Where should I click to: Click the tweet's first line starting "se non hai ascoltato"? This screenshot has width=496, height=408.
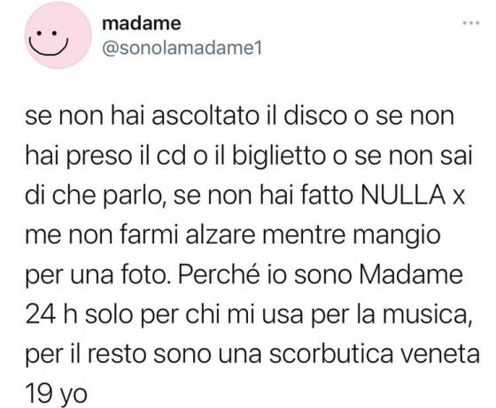click(239, 116)
